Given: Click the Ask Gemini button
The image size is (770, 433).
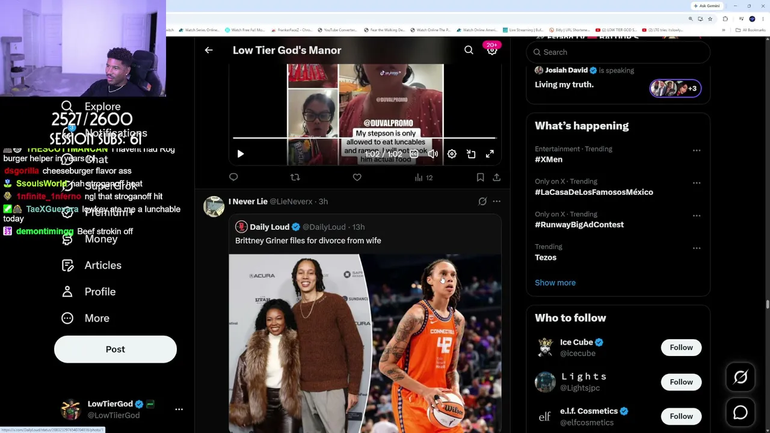Looking at the screenshot, I should coord(707,6).
